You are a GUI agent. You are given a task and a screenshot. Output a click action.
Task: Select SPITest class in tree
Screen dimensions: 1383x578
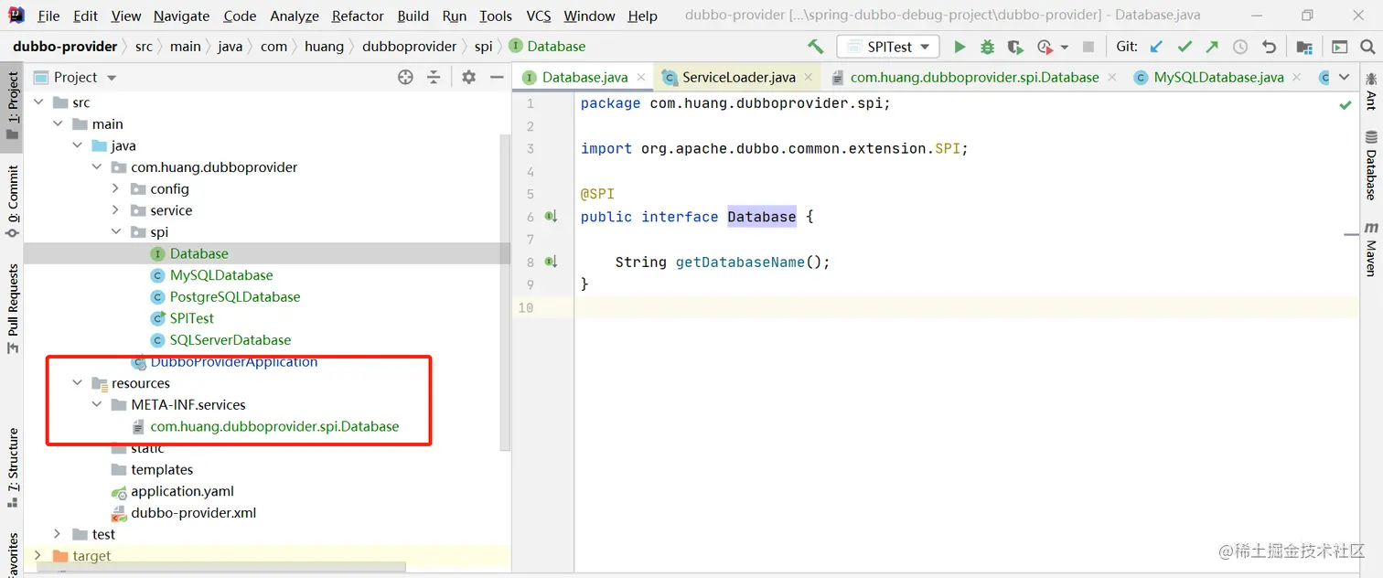[192, 318]
